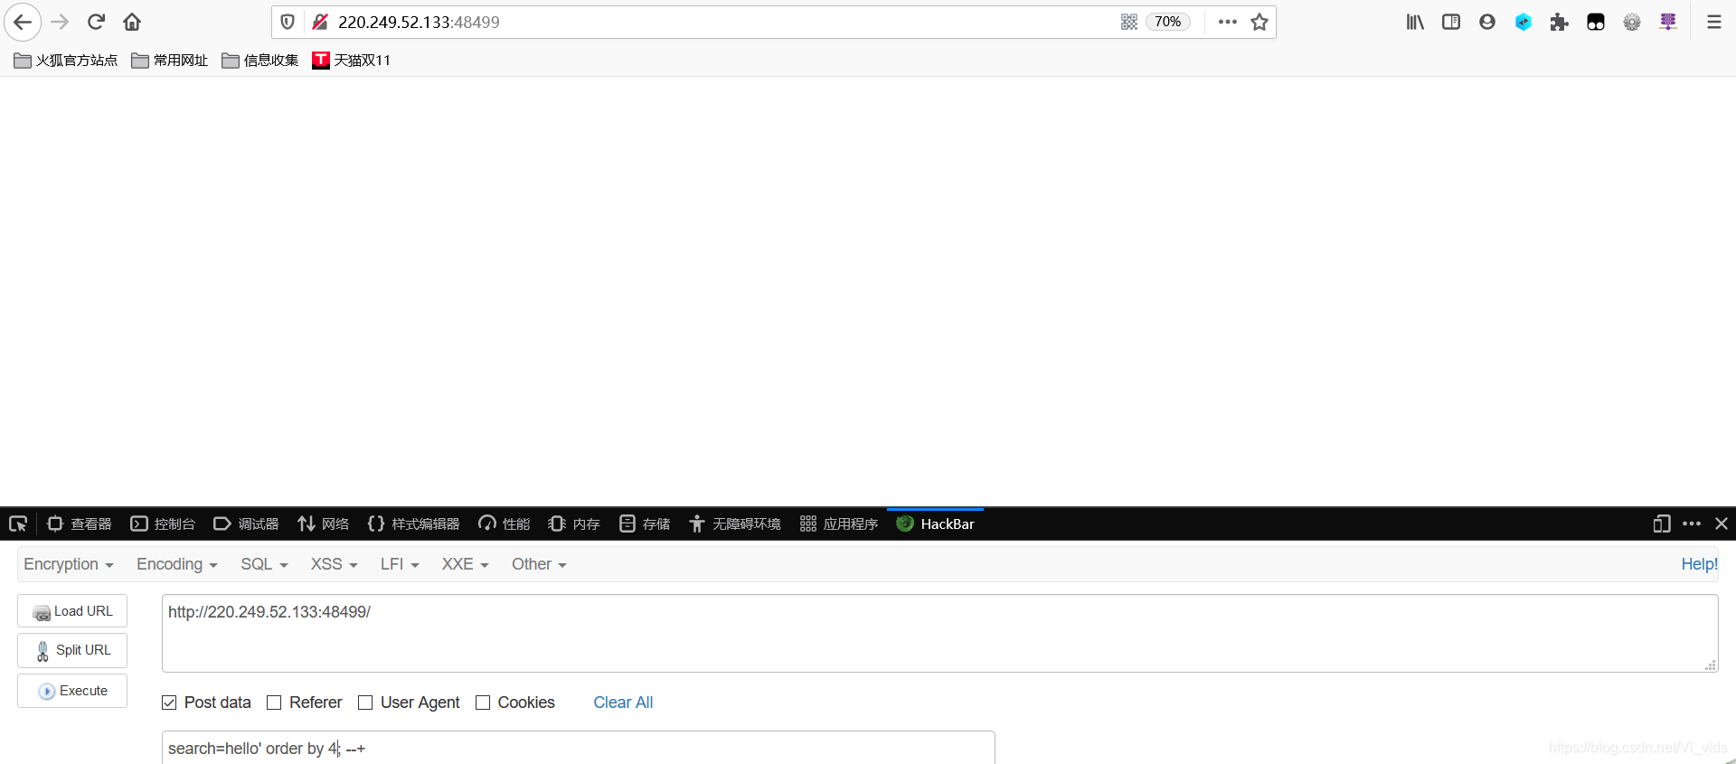Toggle responsive design mode icon

1662,523
